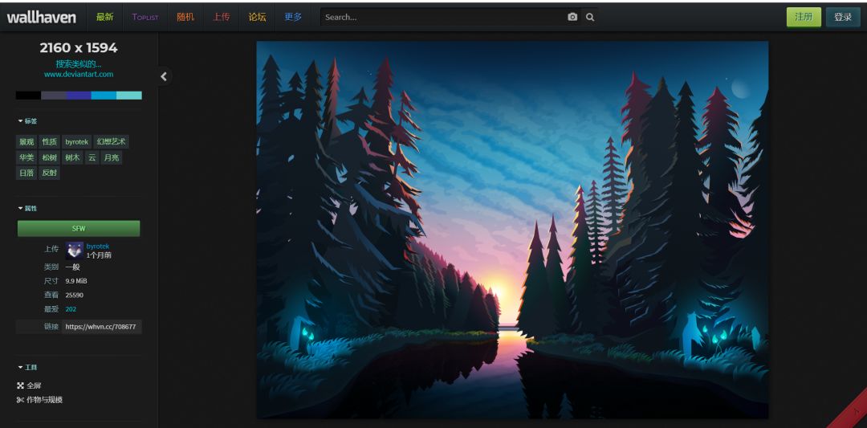Click the favorites count 202 link
Viewport: 867px width, 428px height.
click(71, 309)
